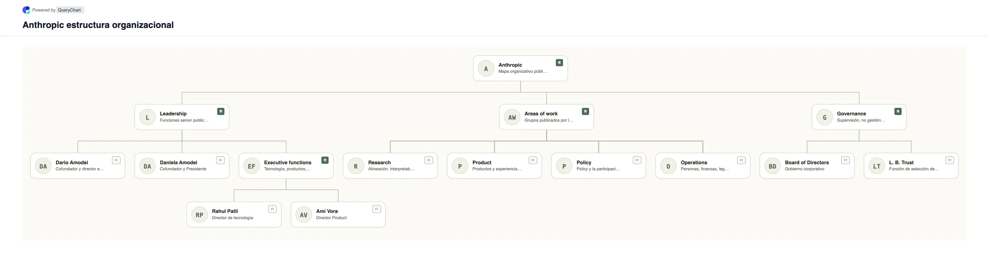Select the Research node name

[x=379, y=162]
